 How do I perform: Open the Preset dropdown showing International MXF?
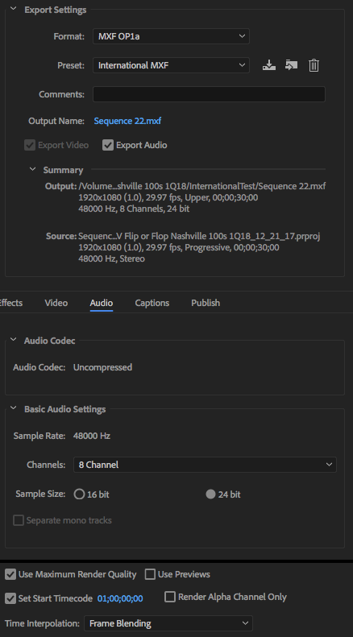click(171, 65)
